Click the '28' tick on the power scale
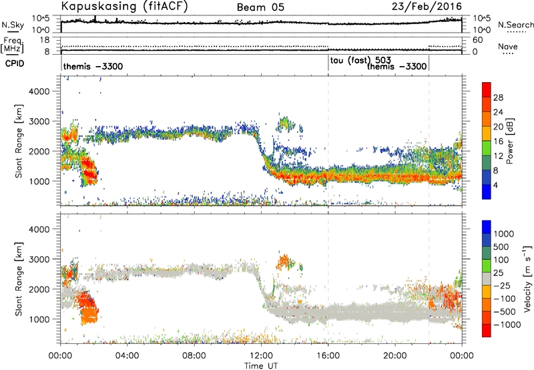This screenshot has height=370, width=534. [498, 98]
